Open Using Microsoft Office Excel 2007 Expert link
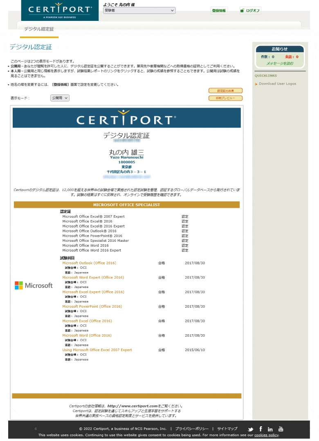 [x=97, y=350]
